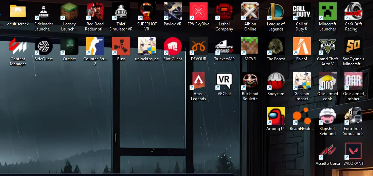Open the oculuscrack folder
The height and width of the screenshot is (176, 373).
[x=18, y=12]
